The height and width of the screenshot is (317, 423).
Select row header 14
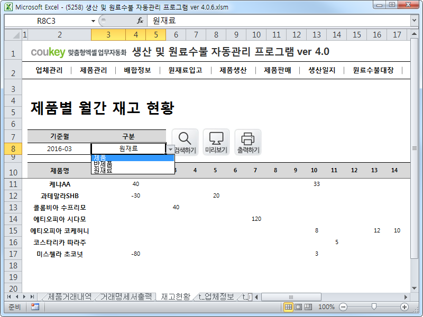(x=13, y=219)
